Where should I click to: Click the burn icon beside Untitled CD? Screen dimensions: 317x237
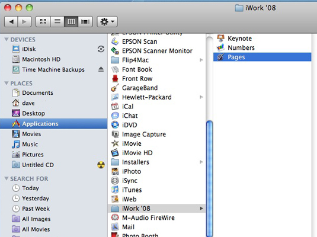click(101, 165)
